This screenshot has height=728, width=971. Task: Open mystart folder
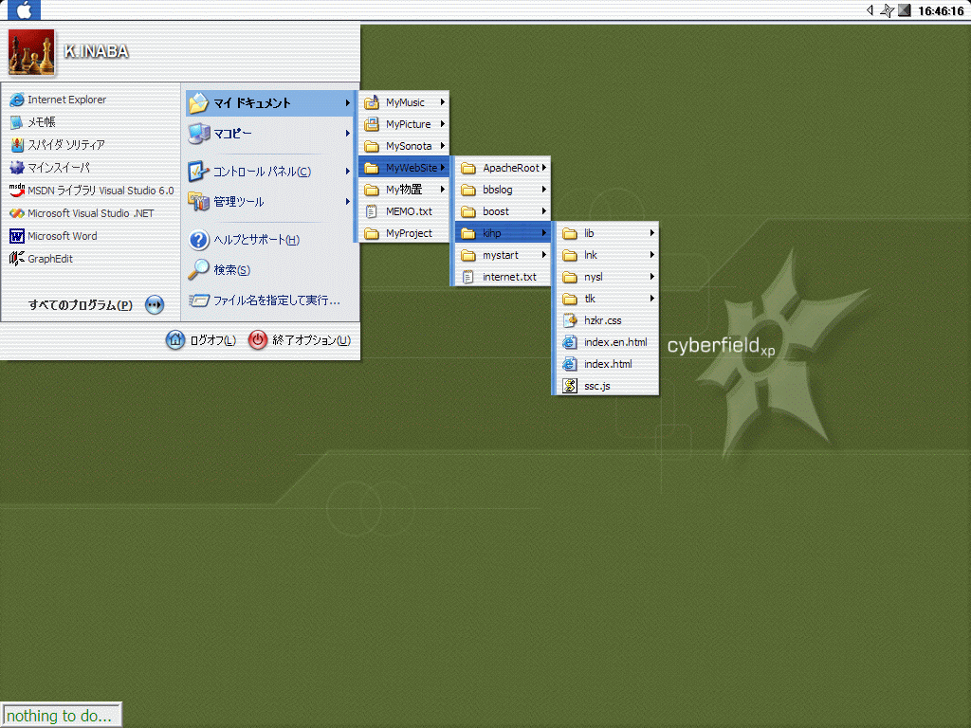[503, 255]
